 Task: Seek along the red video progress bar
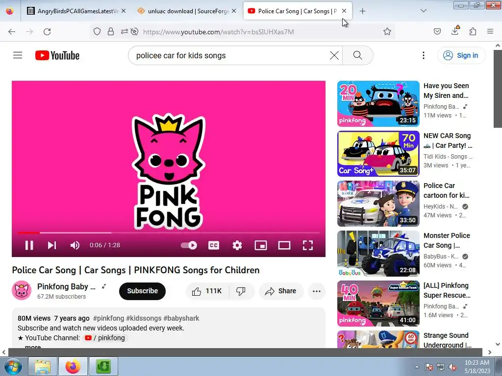(x=169, y=233)
